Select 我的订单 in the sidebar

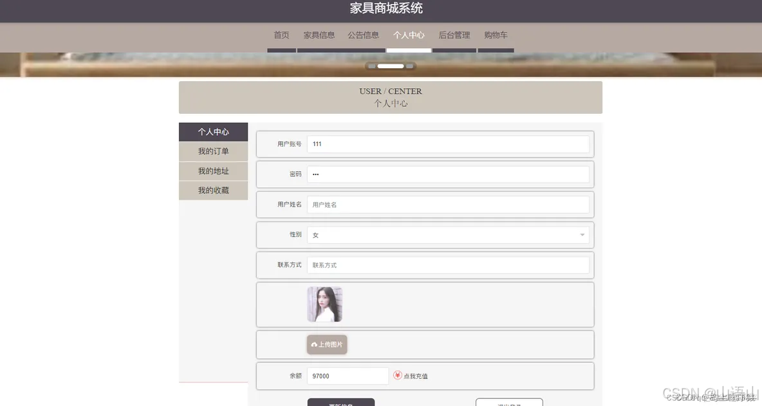[213, 151]
